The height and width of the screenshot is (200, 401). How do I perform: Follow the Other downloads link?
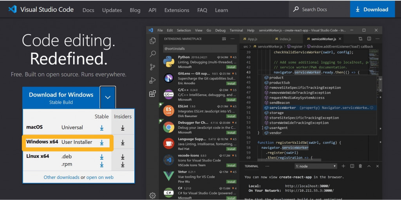pyautogui.click(x=61, y=177)
